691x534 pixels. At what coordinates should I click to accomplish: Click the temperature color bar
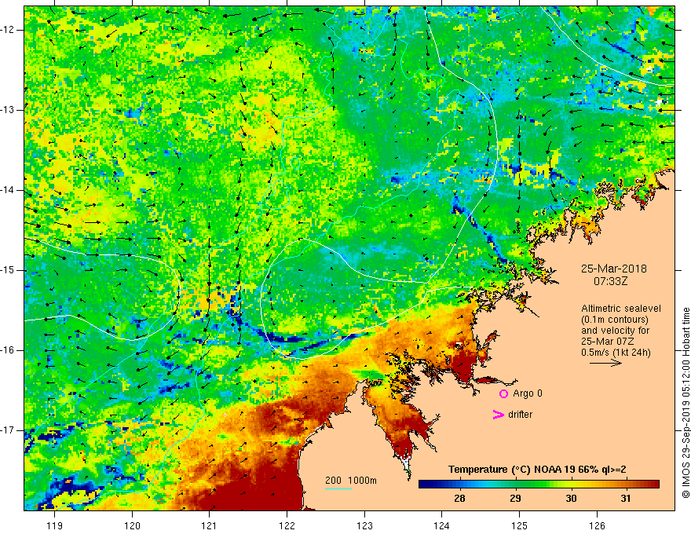(539, 485)
